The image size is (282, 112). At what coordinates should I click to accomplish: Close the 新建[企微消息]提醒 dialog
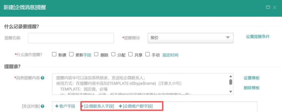tap(275, 7)
